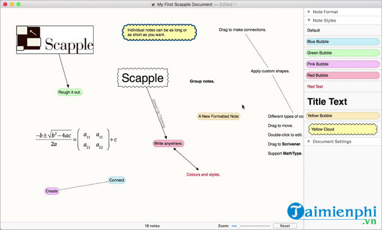Select 'A New Formatted Note' bubble
This screenshot has height=230, width=382.
219,117
